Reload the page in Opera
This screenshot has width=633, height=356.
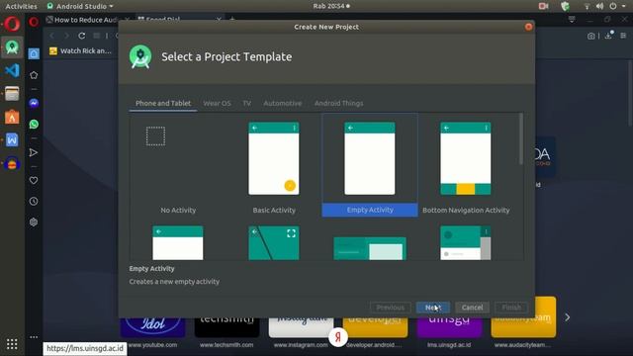(81, 36)
